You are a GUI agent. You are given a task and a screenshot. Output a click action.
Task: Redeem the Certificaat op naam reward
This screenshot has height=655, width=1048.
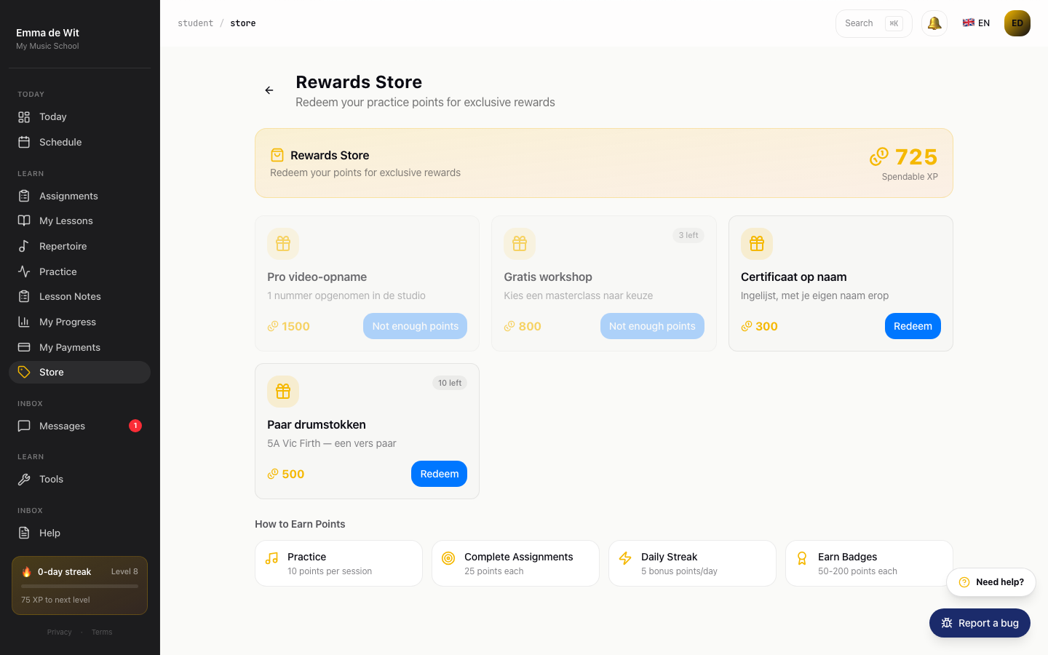pyautogui.click(x=913, y=326)
